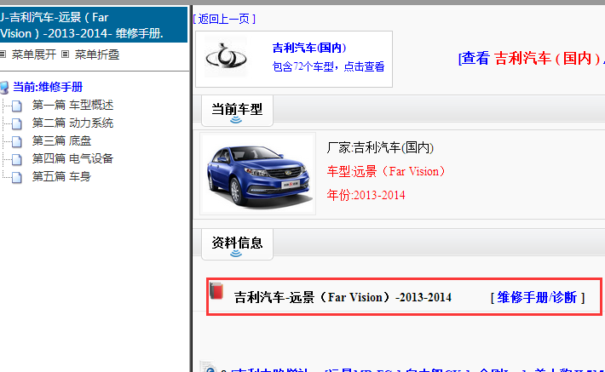Open chapter 第三篇 底盘
The image size is (605, 372).
point(61,140)
